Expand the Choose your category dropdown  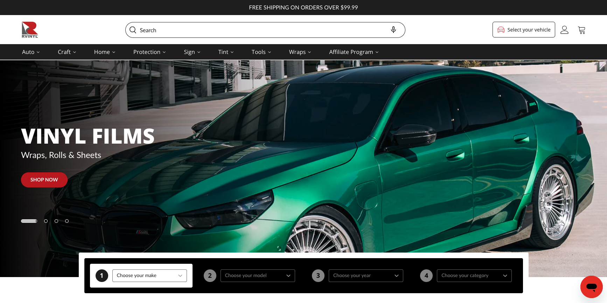click(474, 276)
